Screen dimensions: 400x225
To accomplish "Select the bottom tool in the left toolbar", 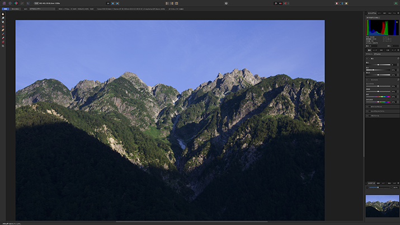I will point(3,45).
